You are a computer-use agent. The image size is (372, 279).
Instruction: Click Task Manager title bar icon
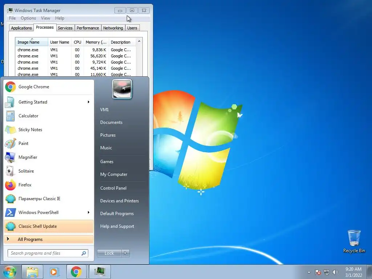10,10
